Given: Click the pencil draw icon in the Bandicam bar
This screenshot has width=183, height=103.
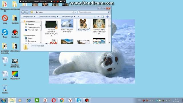Looking at the screenshot, I should click(51, 1).
